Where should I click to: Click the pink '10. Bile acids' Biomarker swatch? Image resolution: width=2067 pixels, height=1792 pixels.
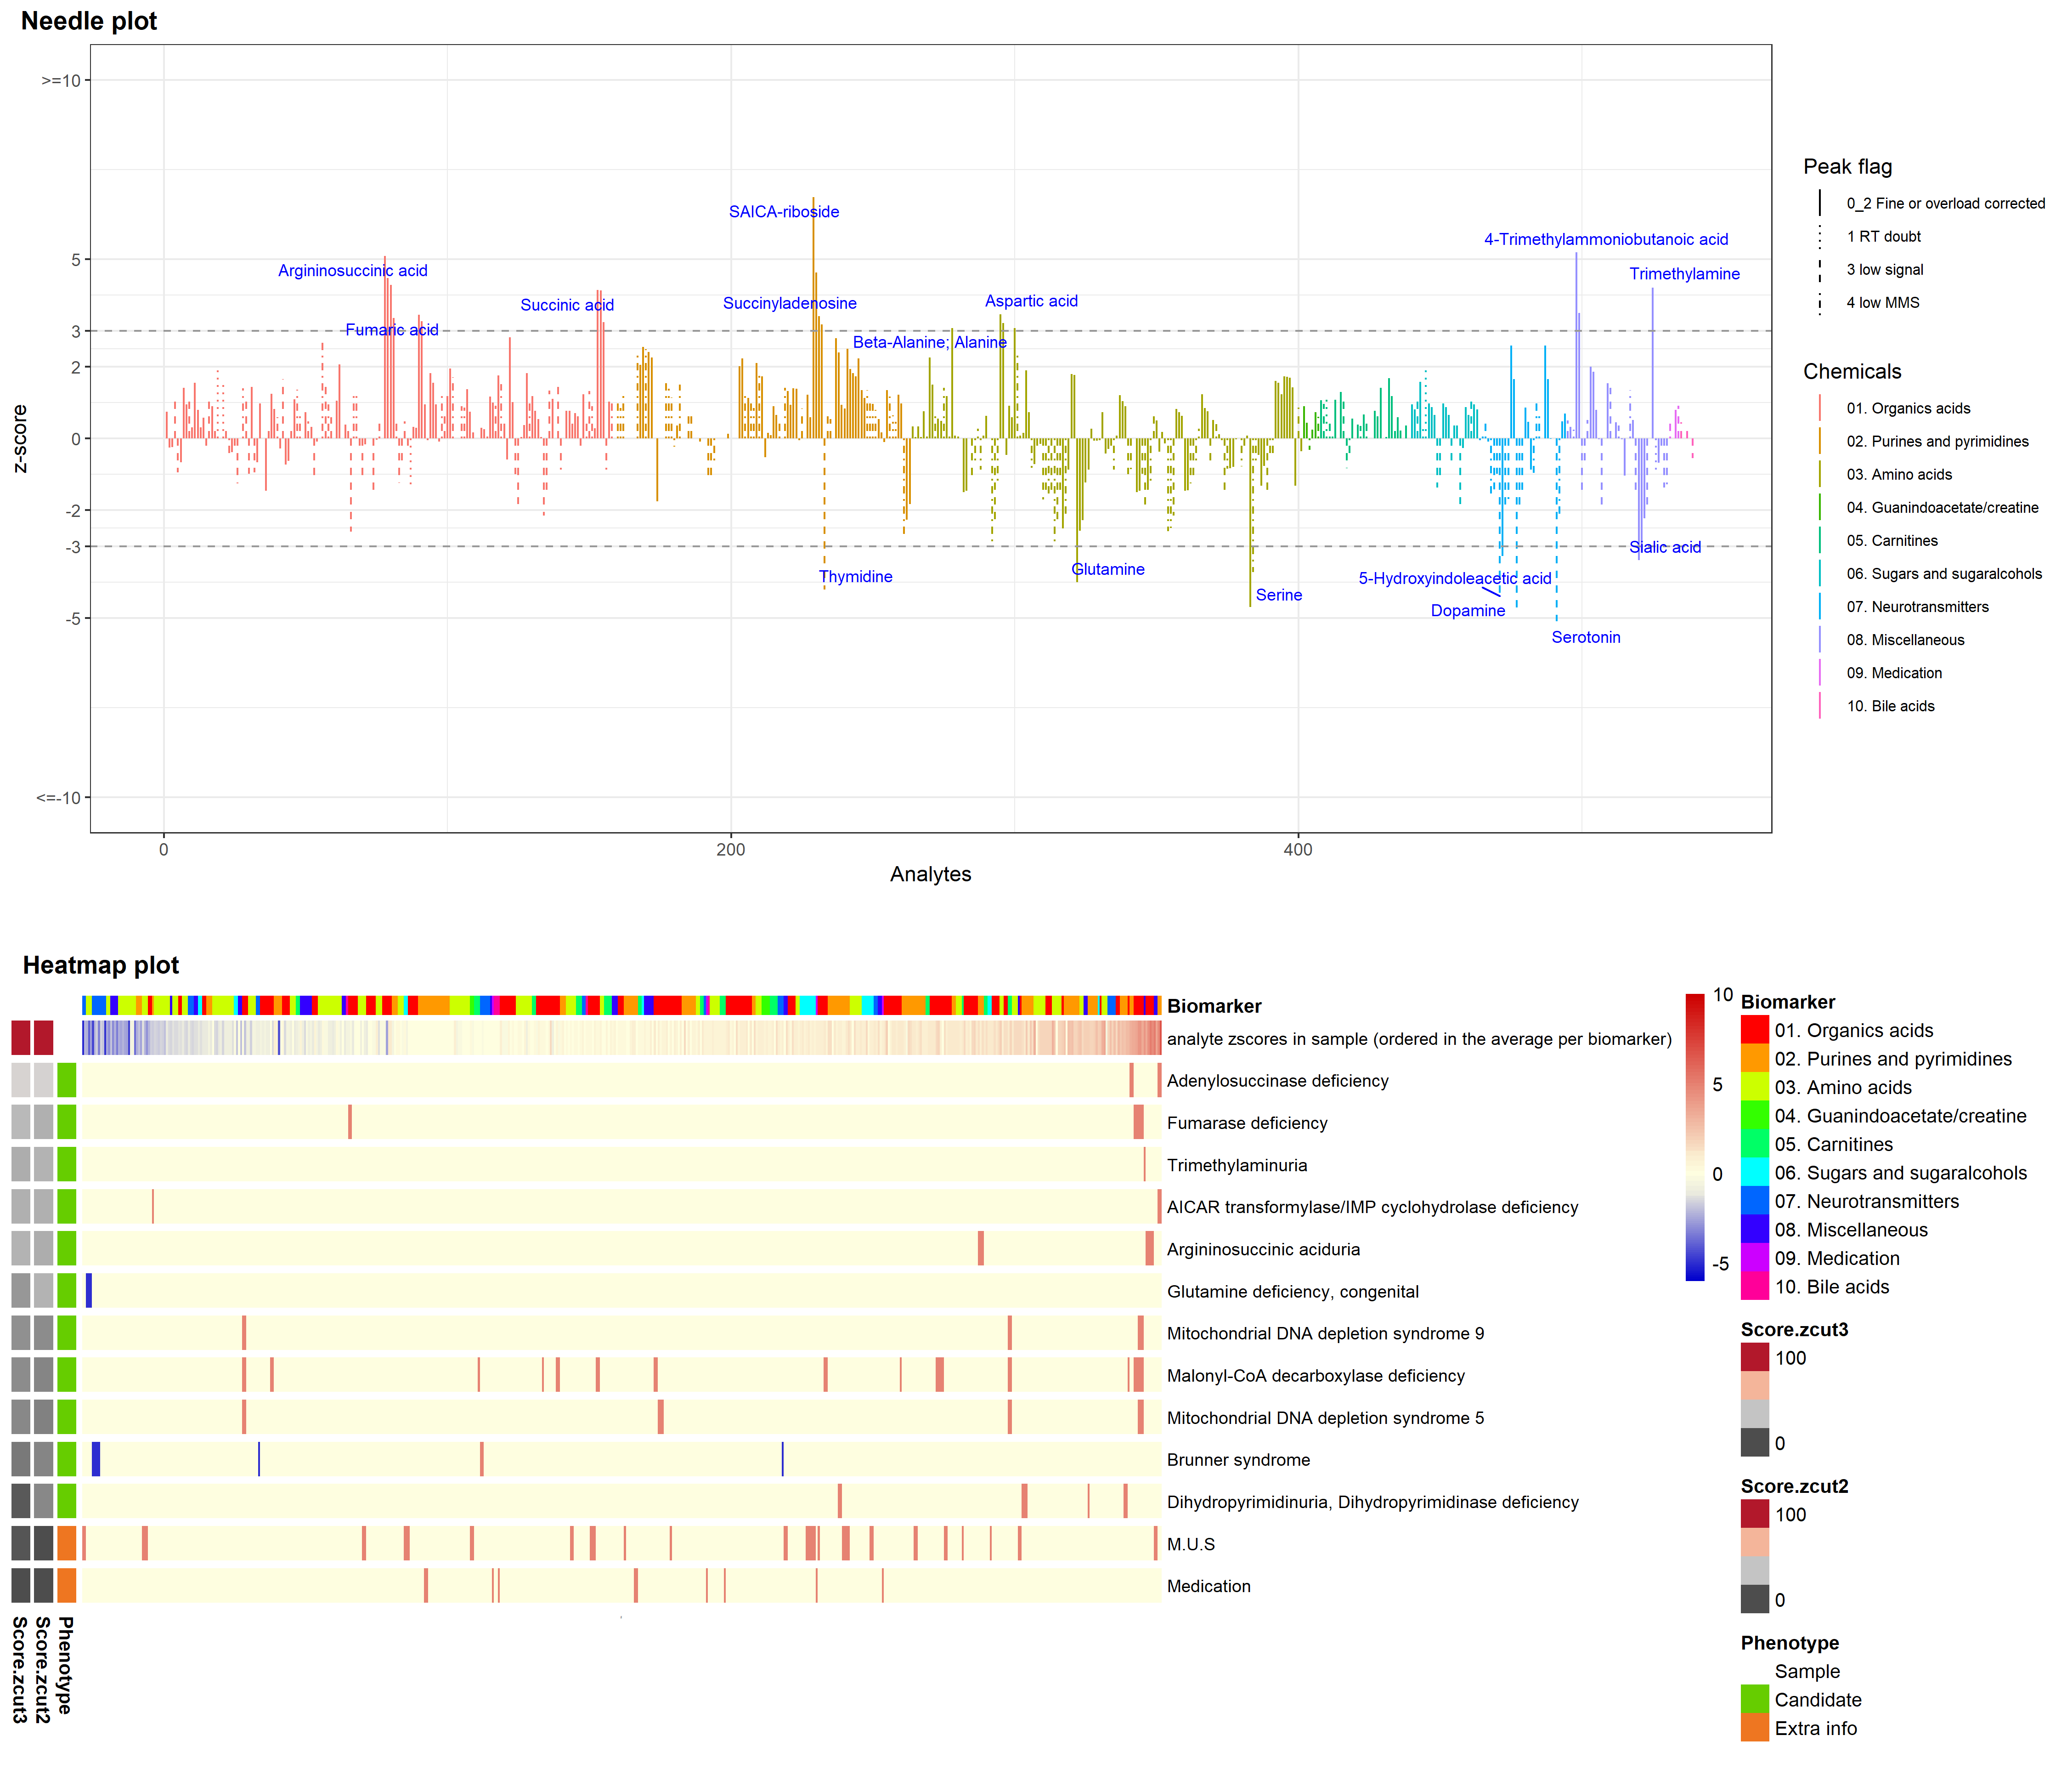point(1754,1286)
